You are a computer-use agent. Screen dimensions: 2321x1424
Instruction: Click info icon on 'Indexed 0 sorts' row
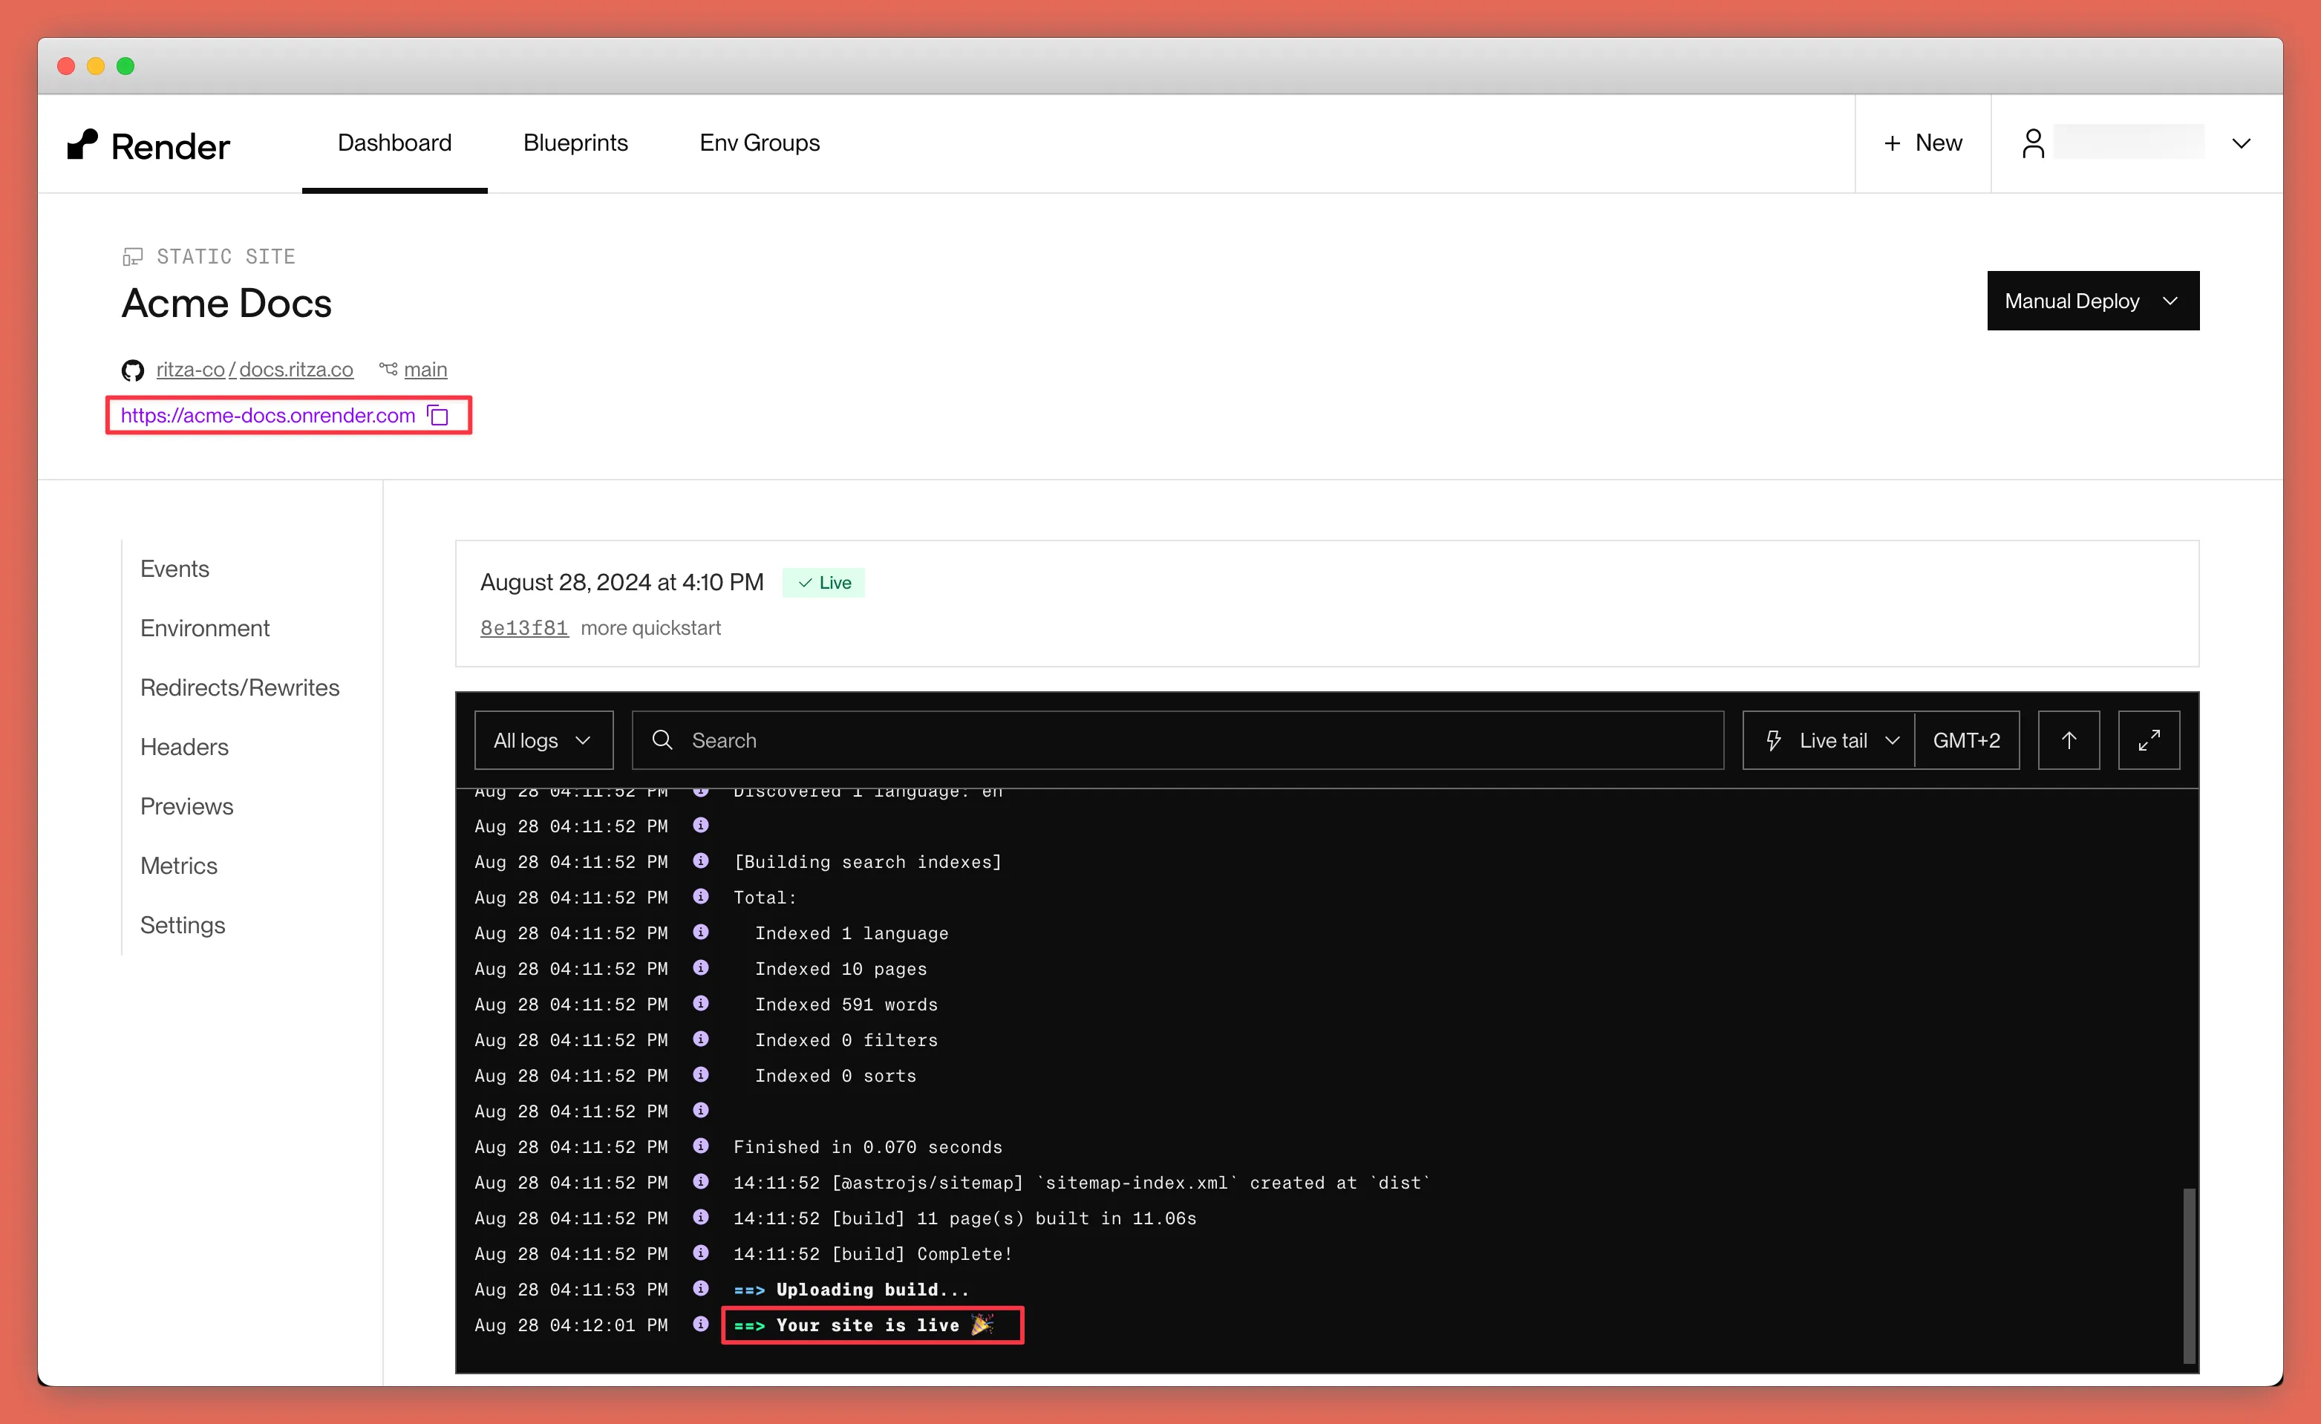tap(700, 1074)
